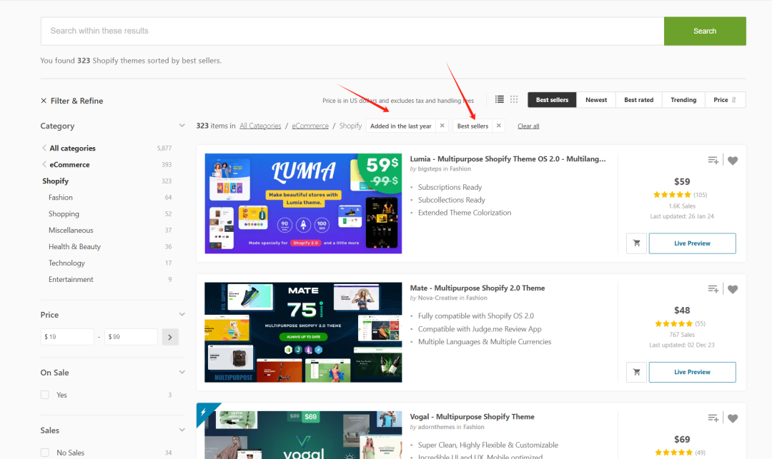Add Lumia theme to cart

click(635, 243)
